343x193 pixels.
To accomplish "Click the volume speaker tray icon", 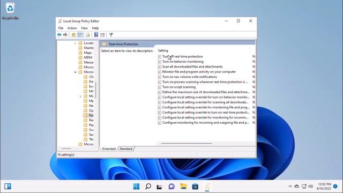I will 310,187.
